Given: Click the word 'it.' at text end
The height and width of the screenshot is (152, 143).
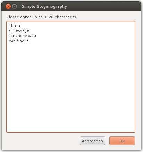Looking at the screenshot, I should (x=27, y=41).
